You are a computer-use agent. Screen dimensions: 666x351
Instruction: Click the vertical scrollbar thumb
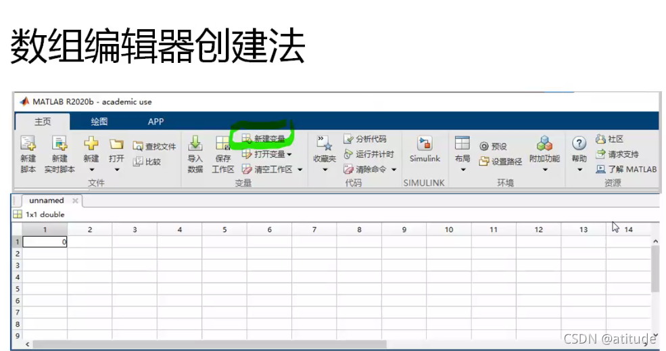click(x=655, y=269)
